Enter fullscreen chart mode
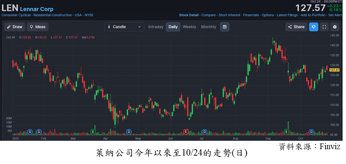Viewport: 346px width, 164px height. [324, 27]
